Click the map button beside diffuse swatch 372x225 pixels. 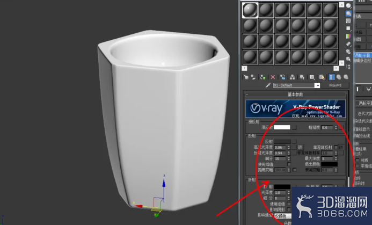pos(294,127)
